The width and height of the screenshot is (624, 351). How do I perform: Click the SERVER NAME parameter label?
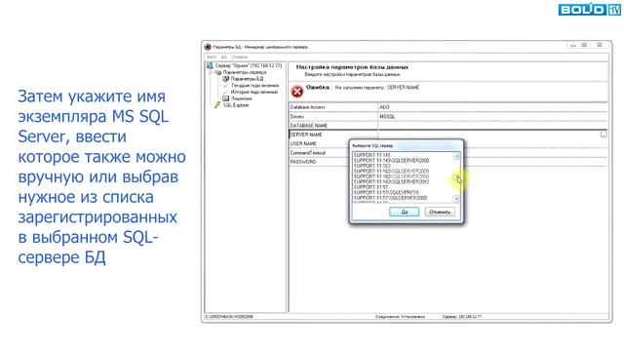(x=306, y=135)
